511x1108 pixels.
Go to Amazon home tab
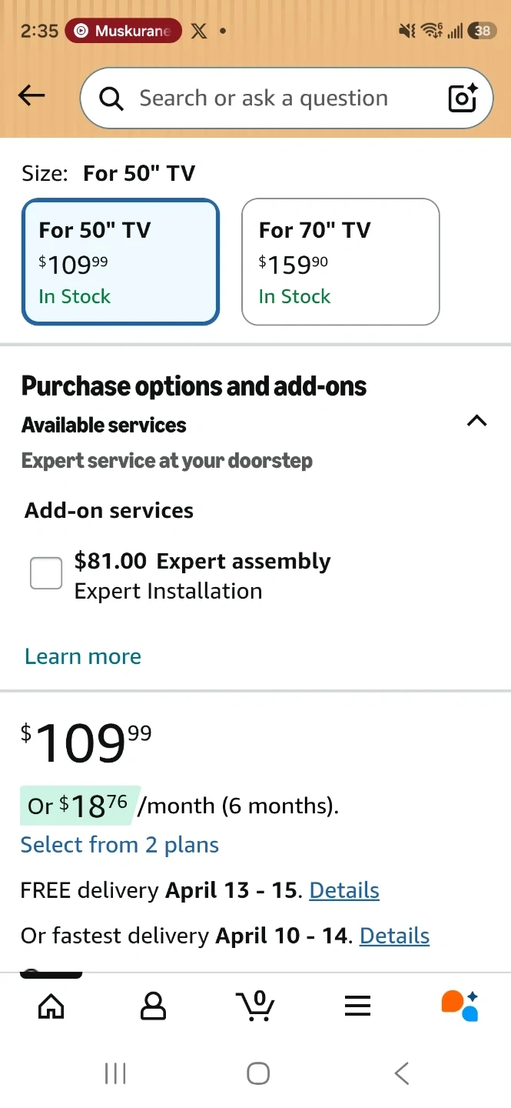click(51, 1005)
